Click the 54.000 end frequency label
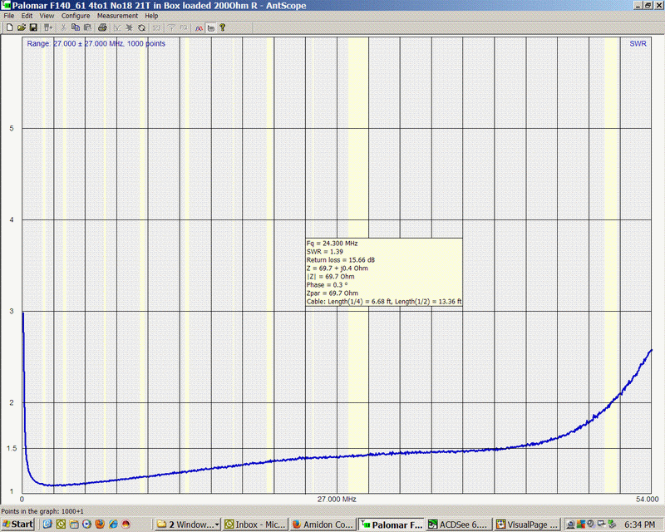This screenshot has width=665, height=532. click(x=648, y=500)
